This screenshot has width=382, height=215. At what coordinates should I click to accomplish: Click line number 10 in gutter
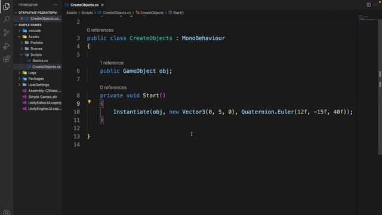(77, 112)
